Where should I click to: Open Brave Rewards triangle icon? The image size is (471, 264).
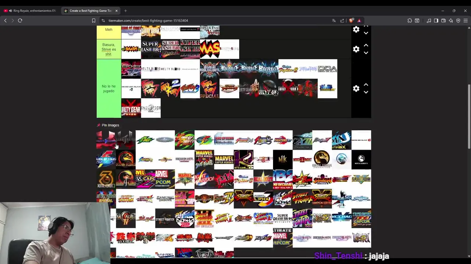[359, 21]
